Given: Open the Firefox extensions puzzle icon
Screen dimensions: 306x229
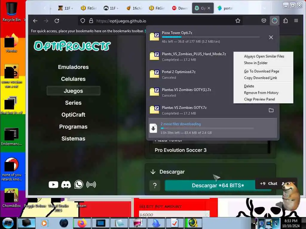Looking at the screenshot, I should 285,21.
